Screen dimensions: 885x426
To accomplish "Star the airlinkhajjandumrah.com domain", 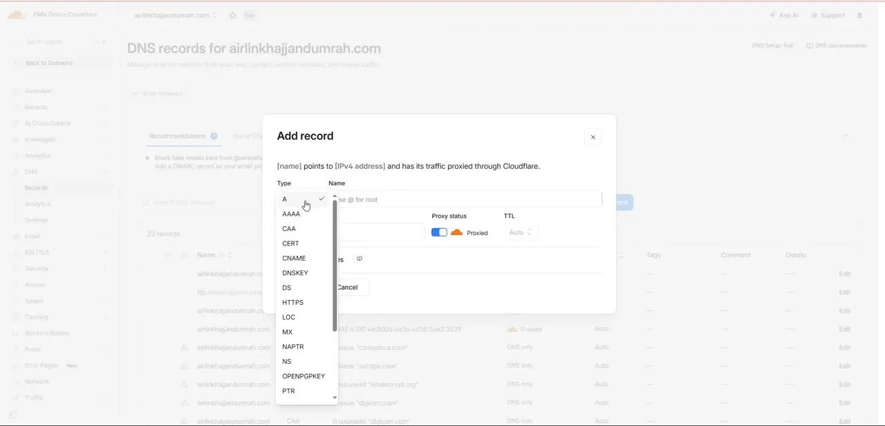I will click(232, 15).
